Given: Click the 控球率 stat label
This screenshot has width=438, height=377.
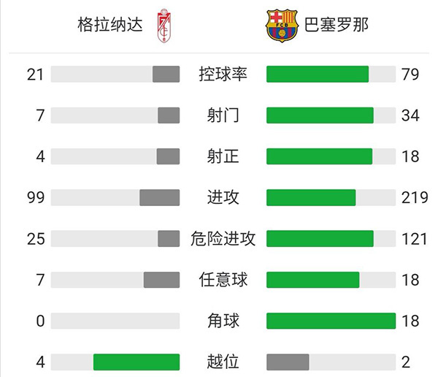Looking at the screenshot, I should point(223,75).
